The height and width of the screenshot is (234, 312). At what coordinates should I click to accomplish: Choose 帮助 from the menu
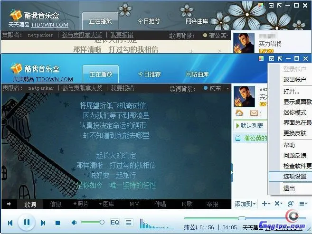point(289,145)
